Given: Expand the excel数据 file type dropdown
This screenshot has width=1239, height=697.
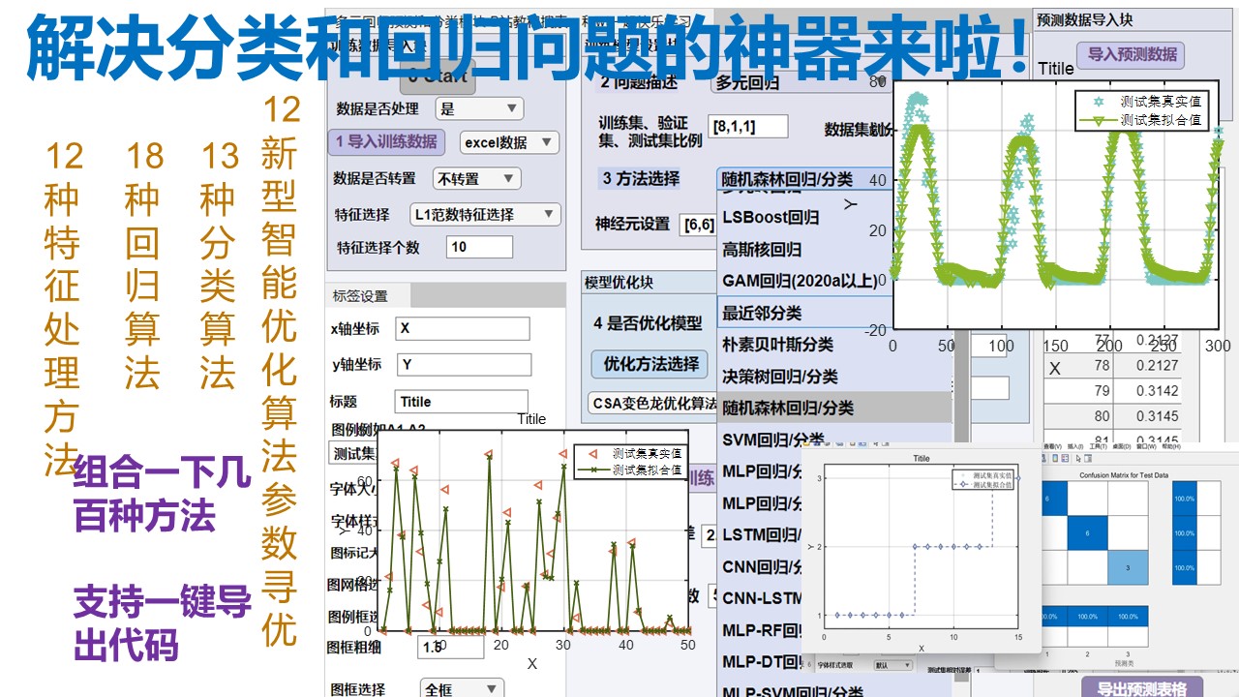Looking at the screenshot, I should pos(509,142).
